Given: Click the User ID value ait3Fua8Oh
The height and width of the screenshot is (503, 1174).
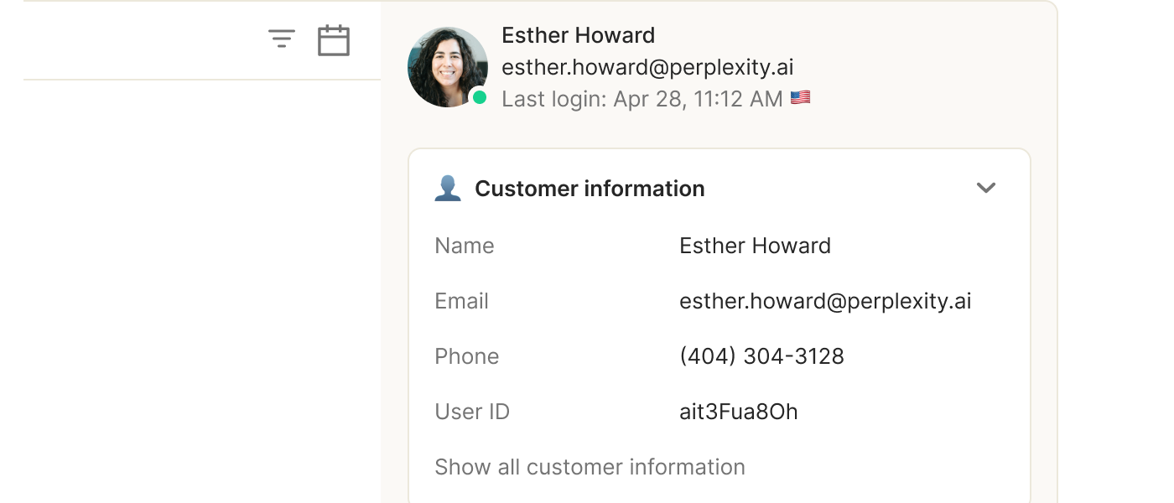Looking at the screenshot, I should click(738, 412).
